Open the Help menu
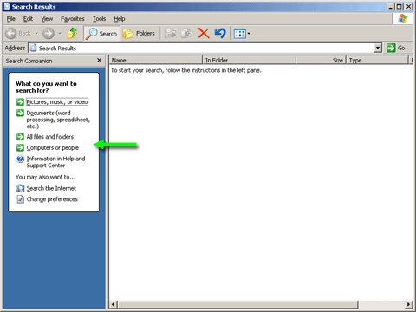The image size is (416, 312). [120, 19]
